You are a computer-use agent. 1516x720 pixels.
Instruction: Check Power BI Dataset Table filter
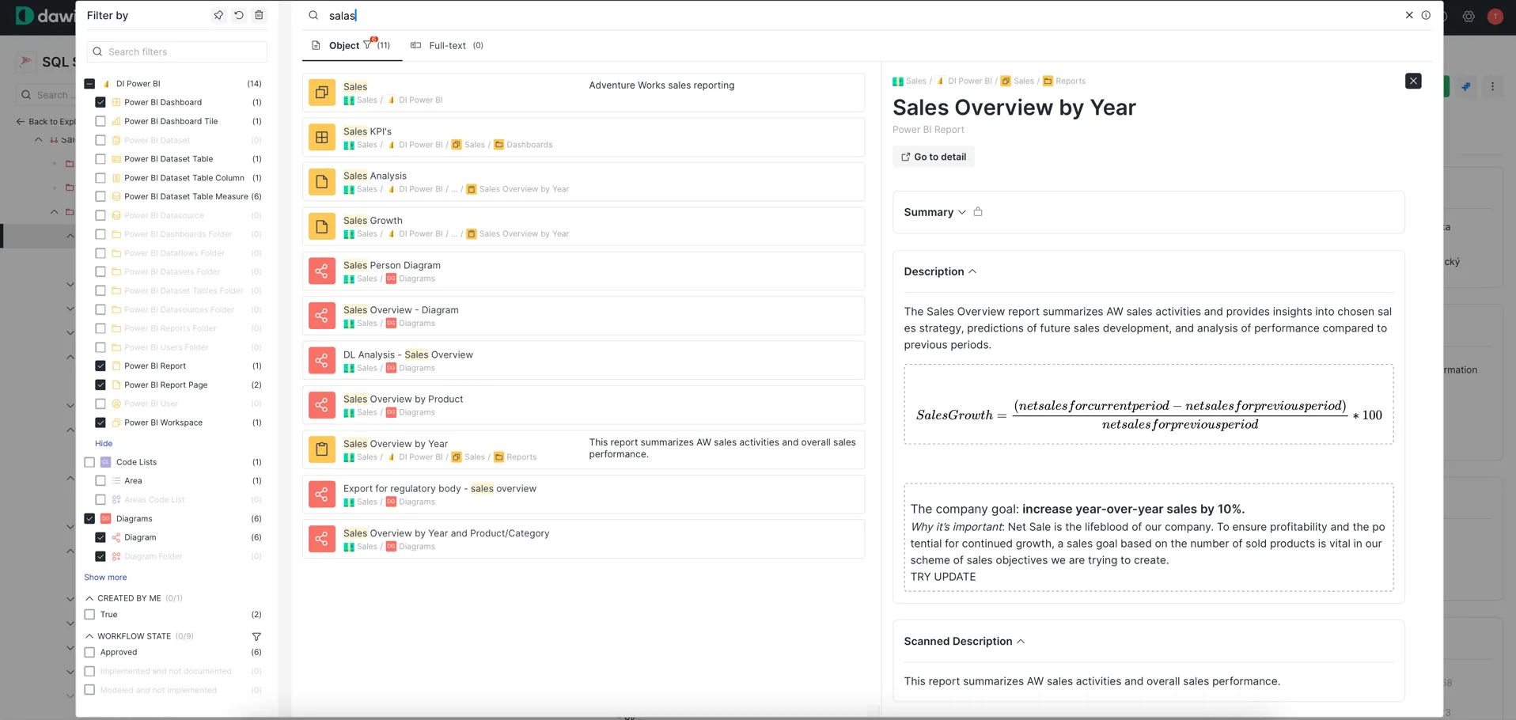pyautogui.click(x=100, y=159)
